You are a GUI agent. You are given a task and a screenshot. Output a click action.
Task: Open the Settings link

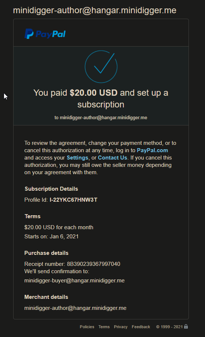[77, 158]
